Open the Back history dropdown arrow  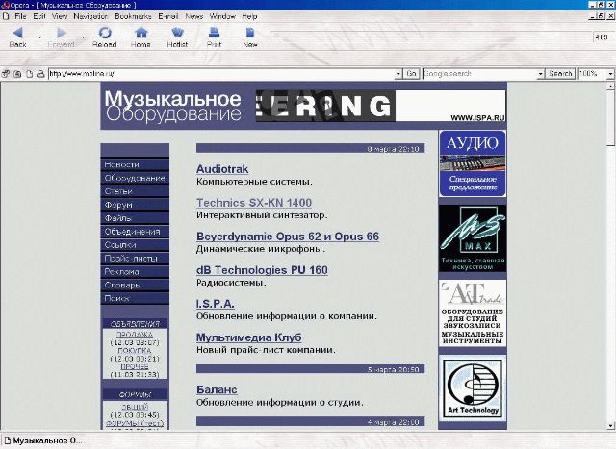click(x=39, y=37)
